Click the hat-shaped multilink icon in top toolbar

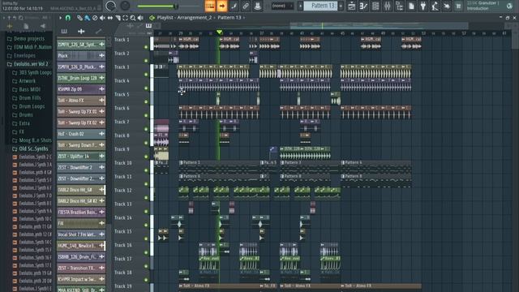point(258,6)
